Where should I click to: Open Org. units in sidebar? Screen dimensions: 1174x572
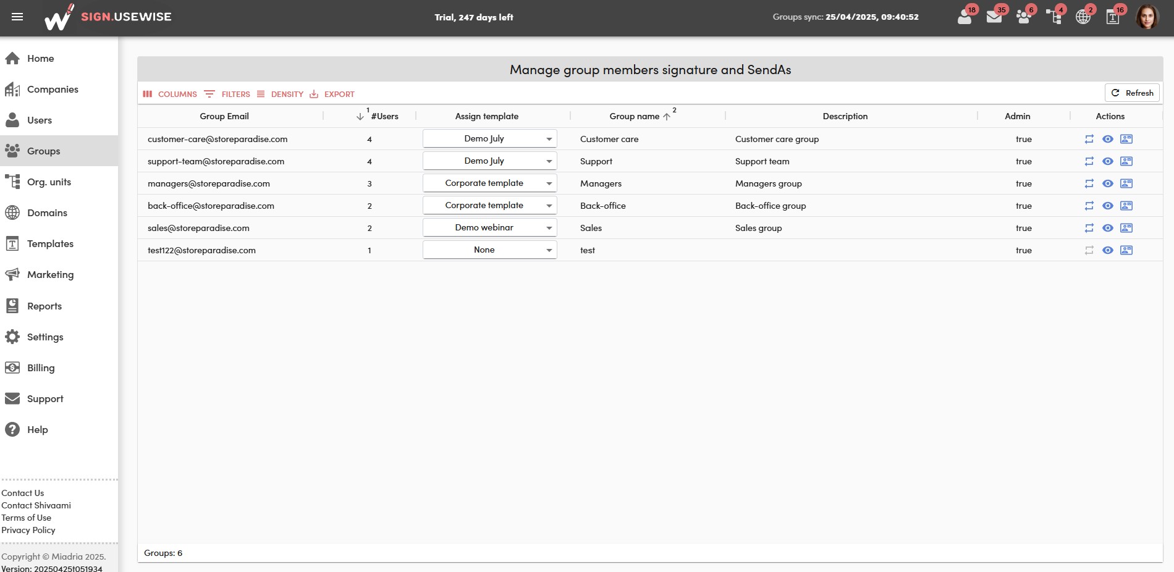pyautogui.click(x=59, y=182)
